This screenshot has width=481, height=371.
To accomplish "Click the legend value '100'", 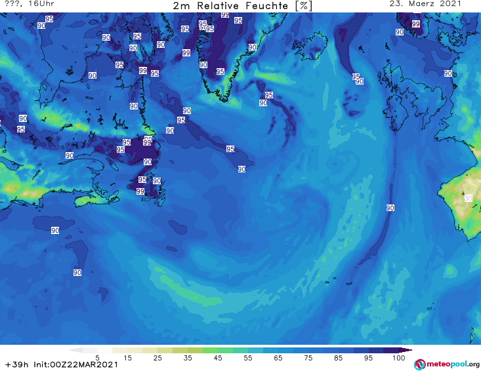I will click(x=398, y=357).
